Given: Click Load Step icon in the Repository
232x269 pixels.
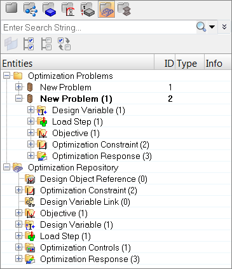Looking at the screenshot, I should coord(30,236).
